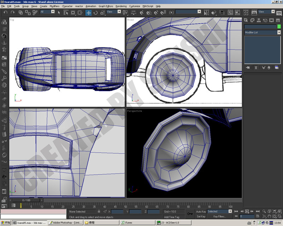Click the Key Filters button
Viewport: 283px width, 226px height.
pos(219,216)
